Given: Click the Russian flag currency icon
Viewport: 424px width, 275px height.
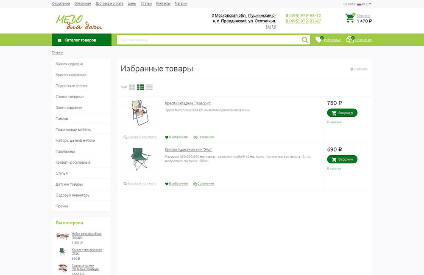Looking at the screenshot, I should pos(359,4).
